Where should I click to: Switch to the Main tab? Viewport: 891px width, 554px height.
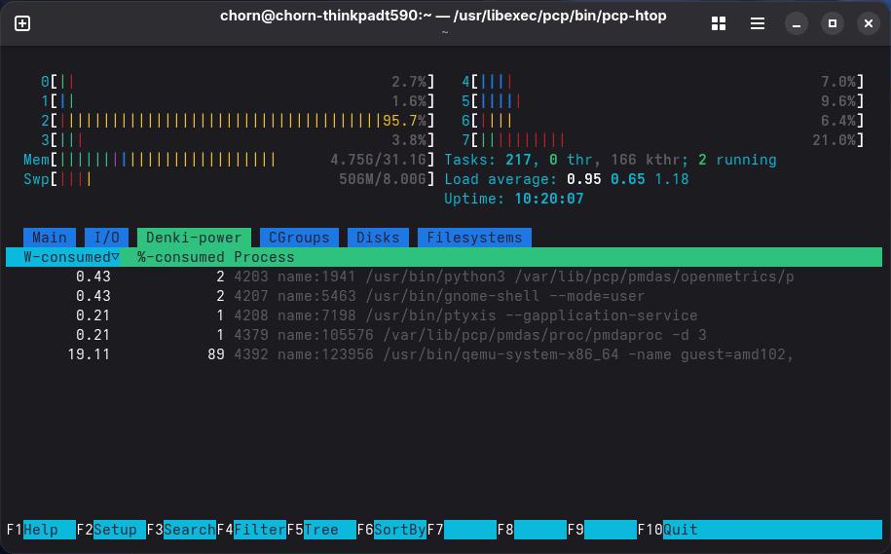tap(50, 238)
